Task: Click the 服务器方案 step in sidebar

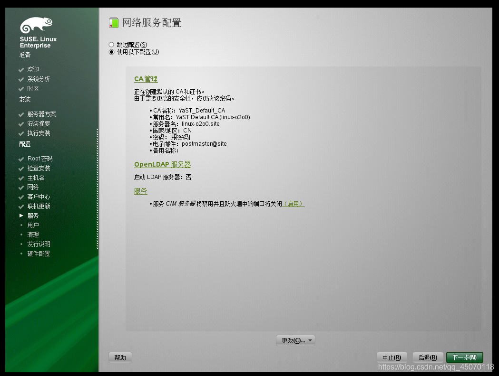Action: (x=41, y=114)
